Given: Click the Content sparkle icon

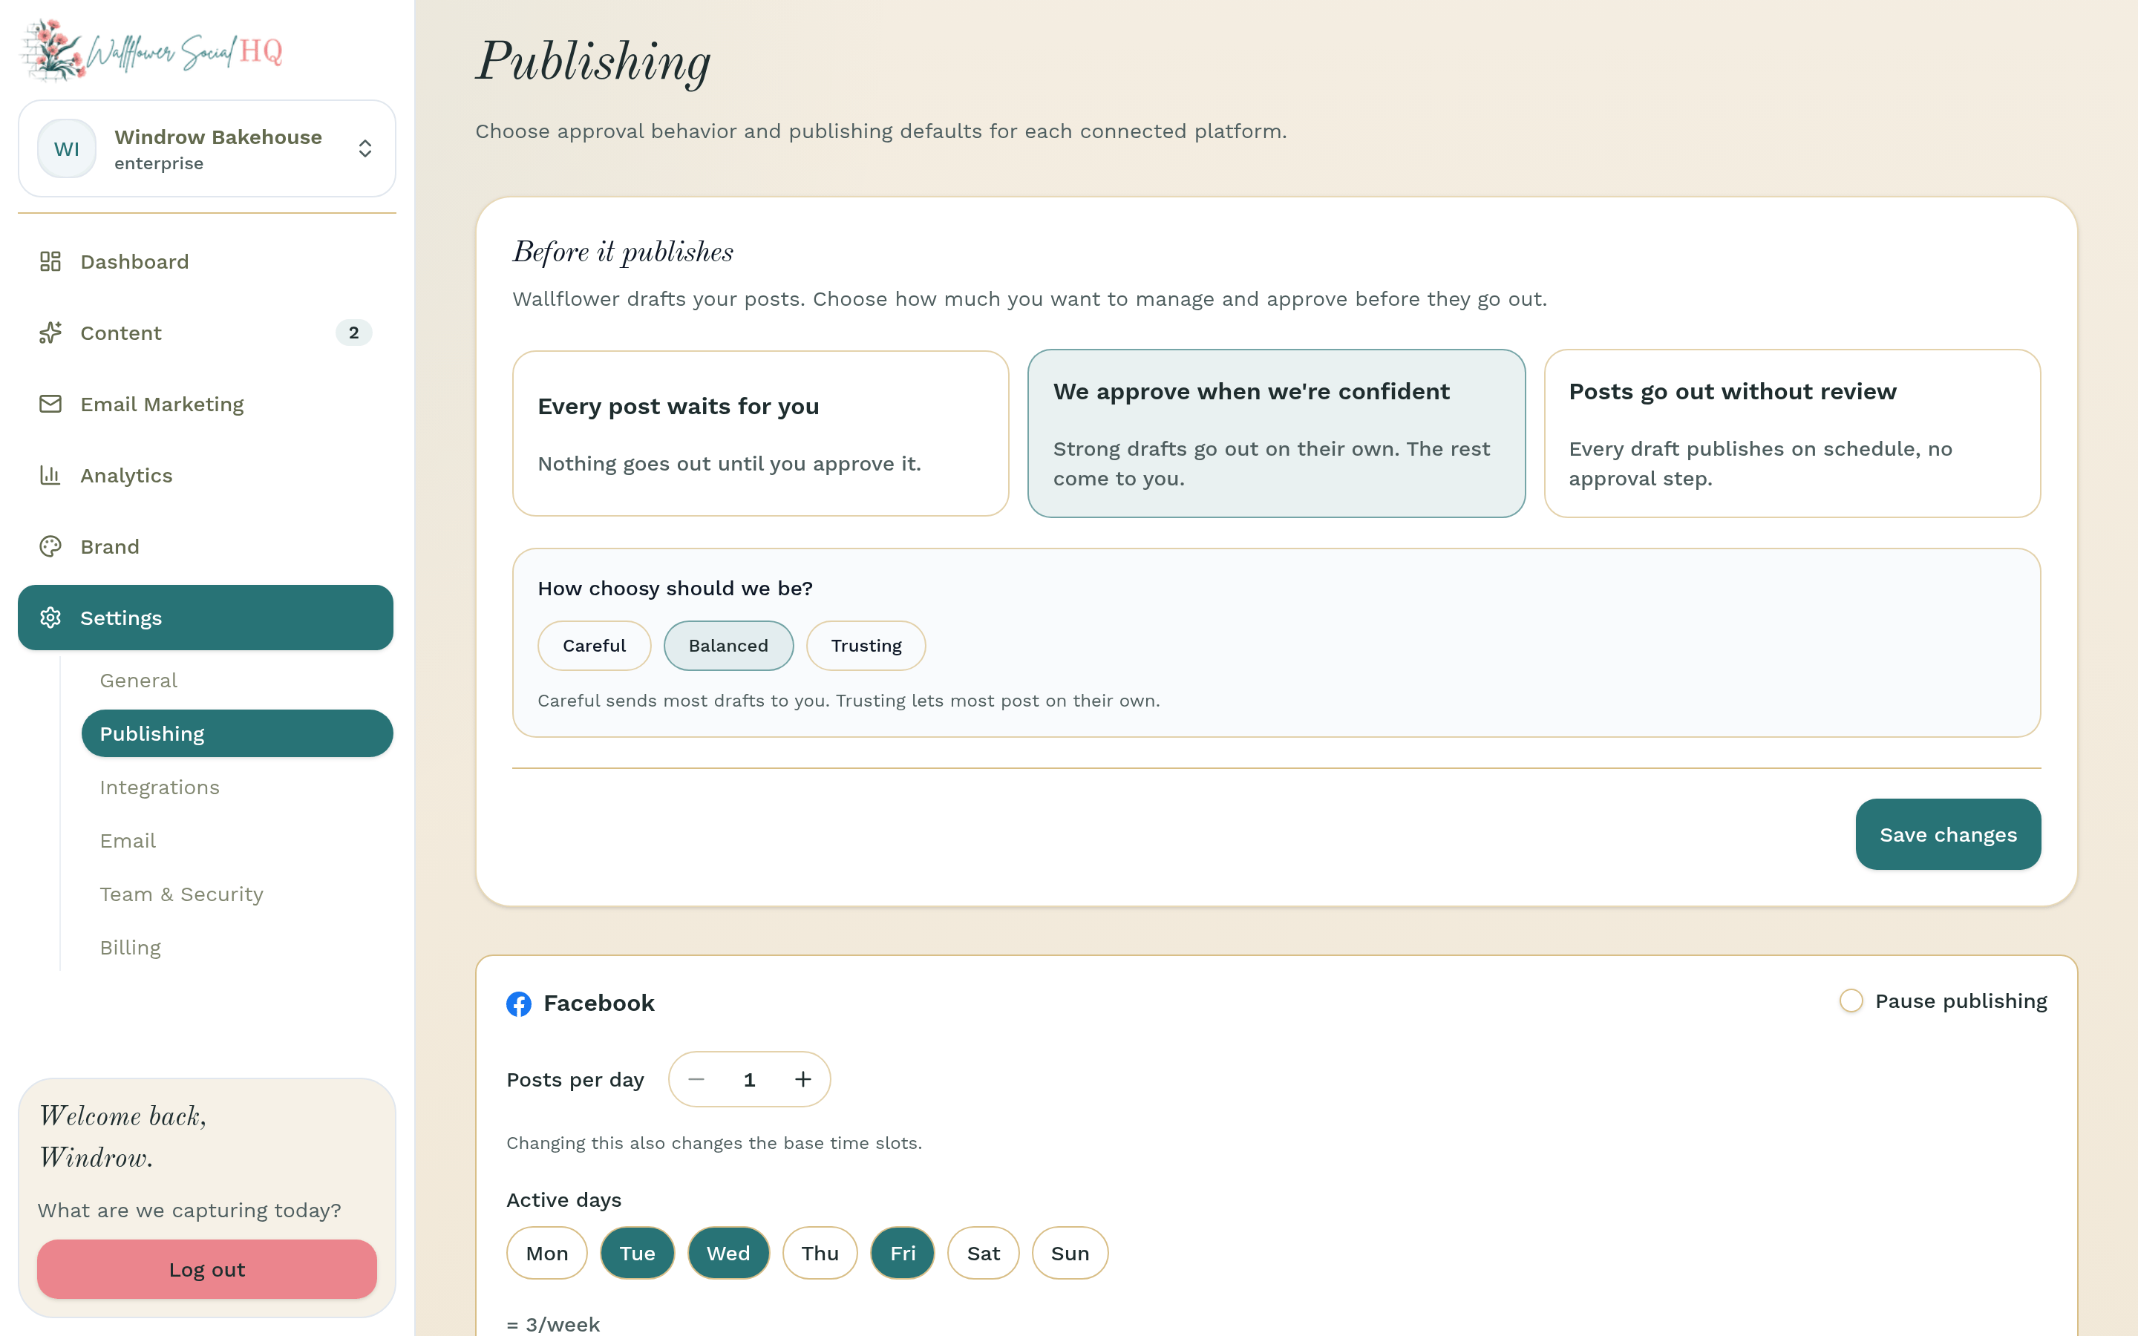Looking at the screenshot, I should (x=50, y=333).
